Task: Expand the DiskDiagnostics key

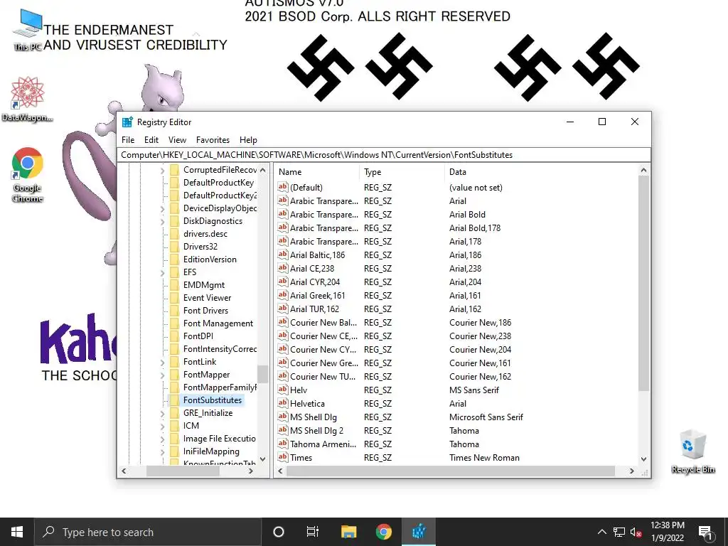Action: pos(162,222)
